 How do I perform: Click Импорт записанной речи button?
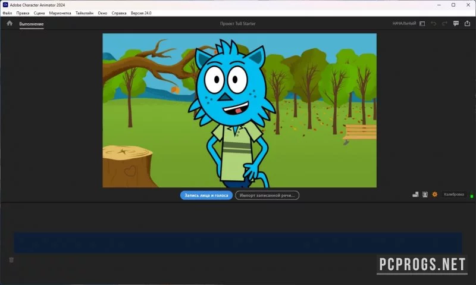tap(267, 195)
